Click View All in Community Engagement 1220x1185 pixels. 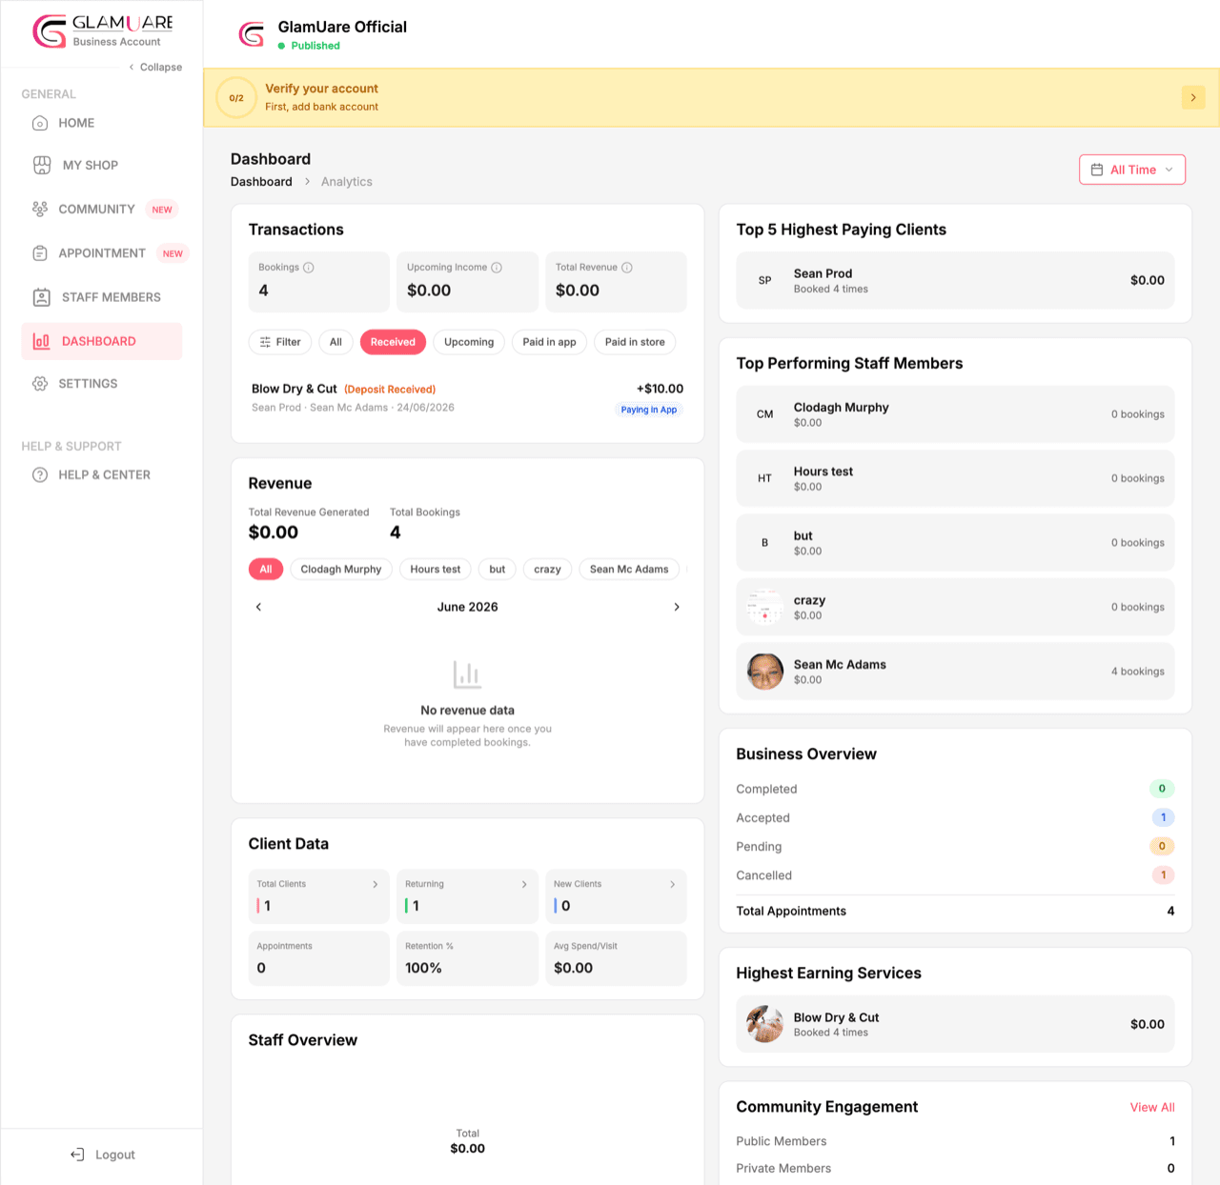[x=1152, y=1107]
